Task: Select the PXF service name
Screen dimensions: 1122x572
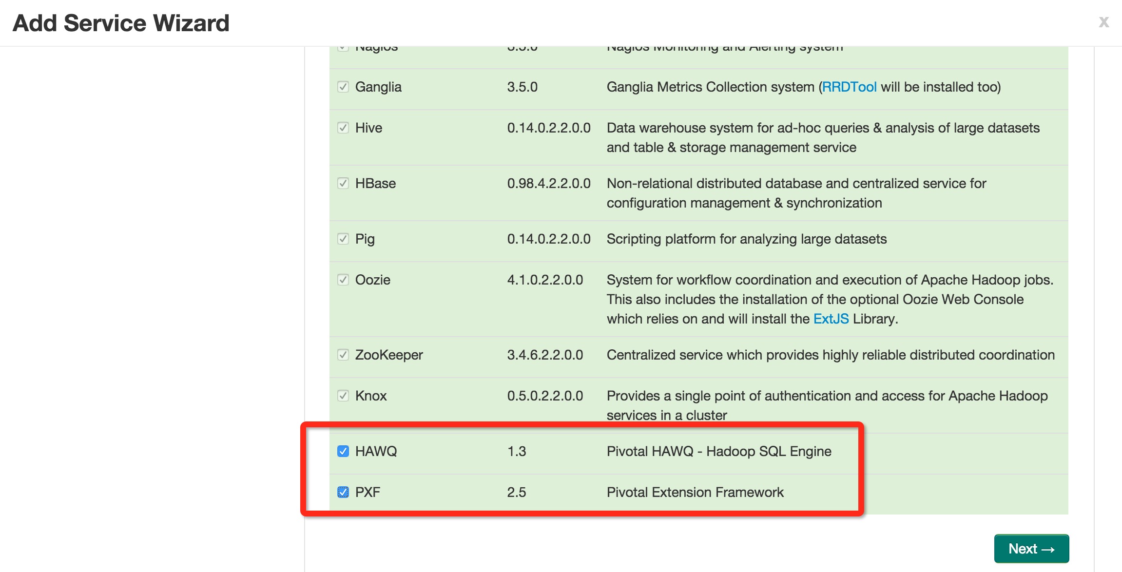Action: point(368,492)
